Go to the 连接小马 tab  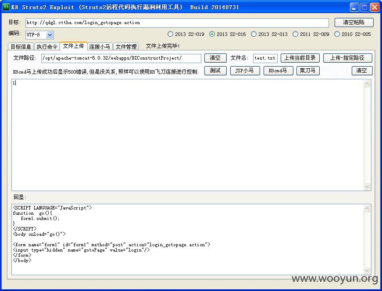click(100, 46)
